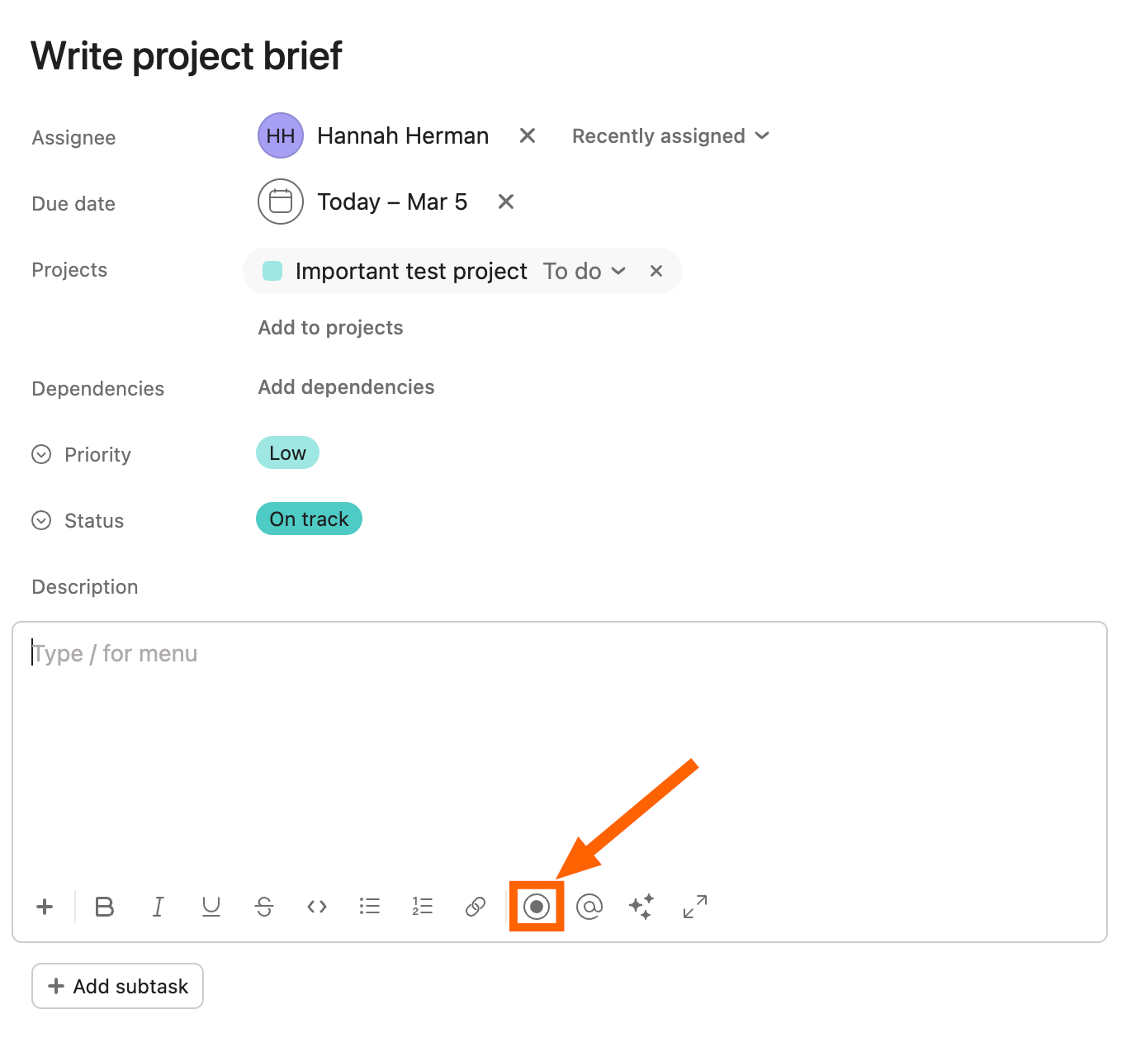The height and width of the screenshot is (1052, 1136).
Task: Click the record video icon in toolbar
Action: tap(537, 907)
